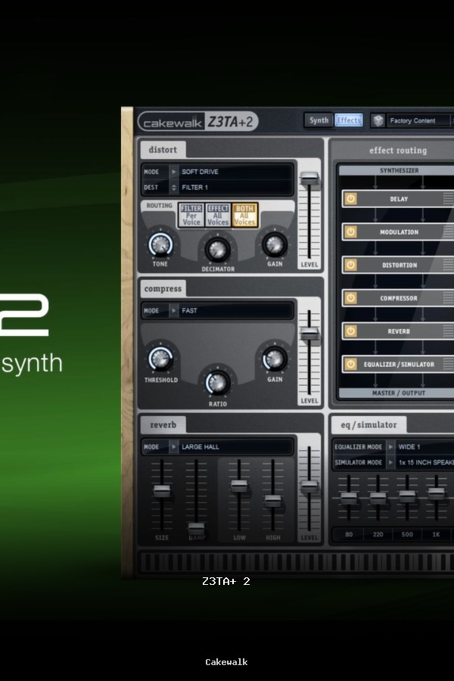This screenshot has height=681, width=454.
Task: Click the EQUALIZER / SIMULATOR routing block
Action: 398,364
